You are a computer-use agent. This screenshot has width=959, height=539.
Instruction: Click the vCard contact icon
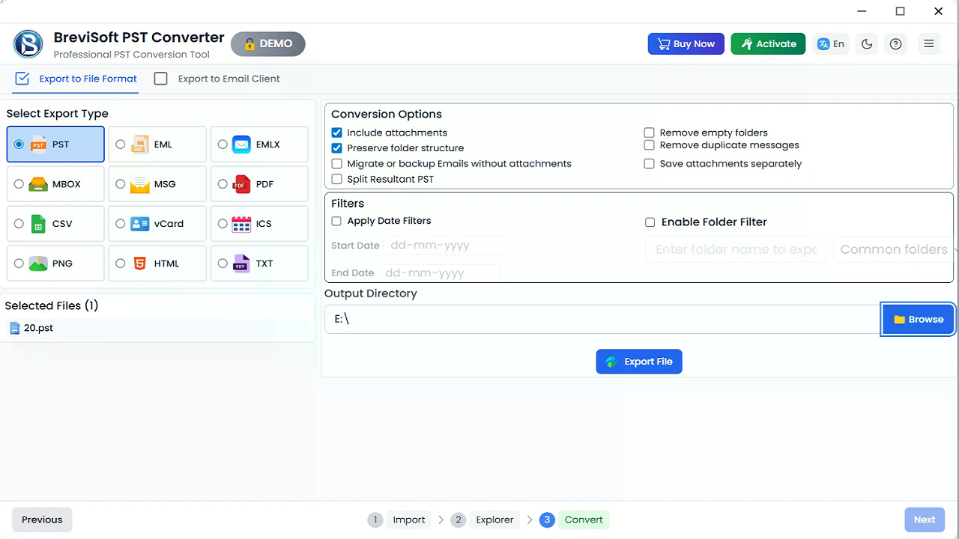click(x=139, y=224)
